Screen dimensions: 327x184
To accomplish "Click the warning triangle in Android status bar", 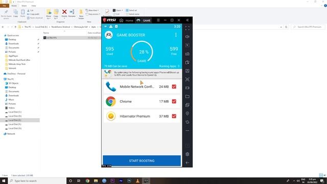I will pos(111,27).
